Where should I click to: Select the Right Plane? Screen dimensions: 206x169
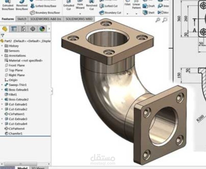pyautogui.click(x=15, y=75)
